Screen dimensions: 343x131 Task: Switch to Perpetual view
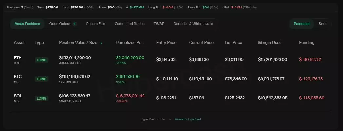(301, 24)
